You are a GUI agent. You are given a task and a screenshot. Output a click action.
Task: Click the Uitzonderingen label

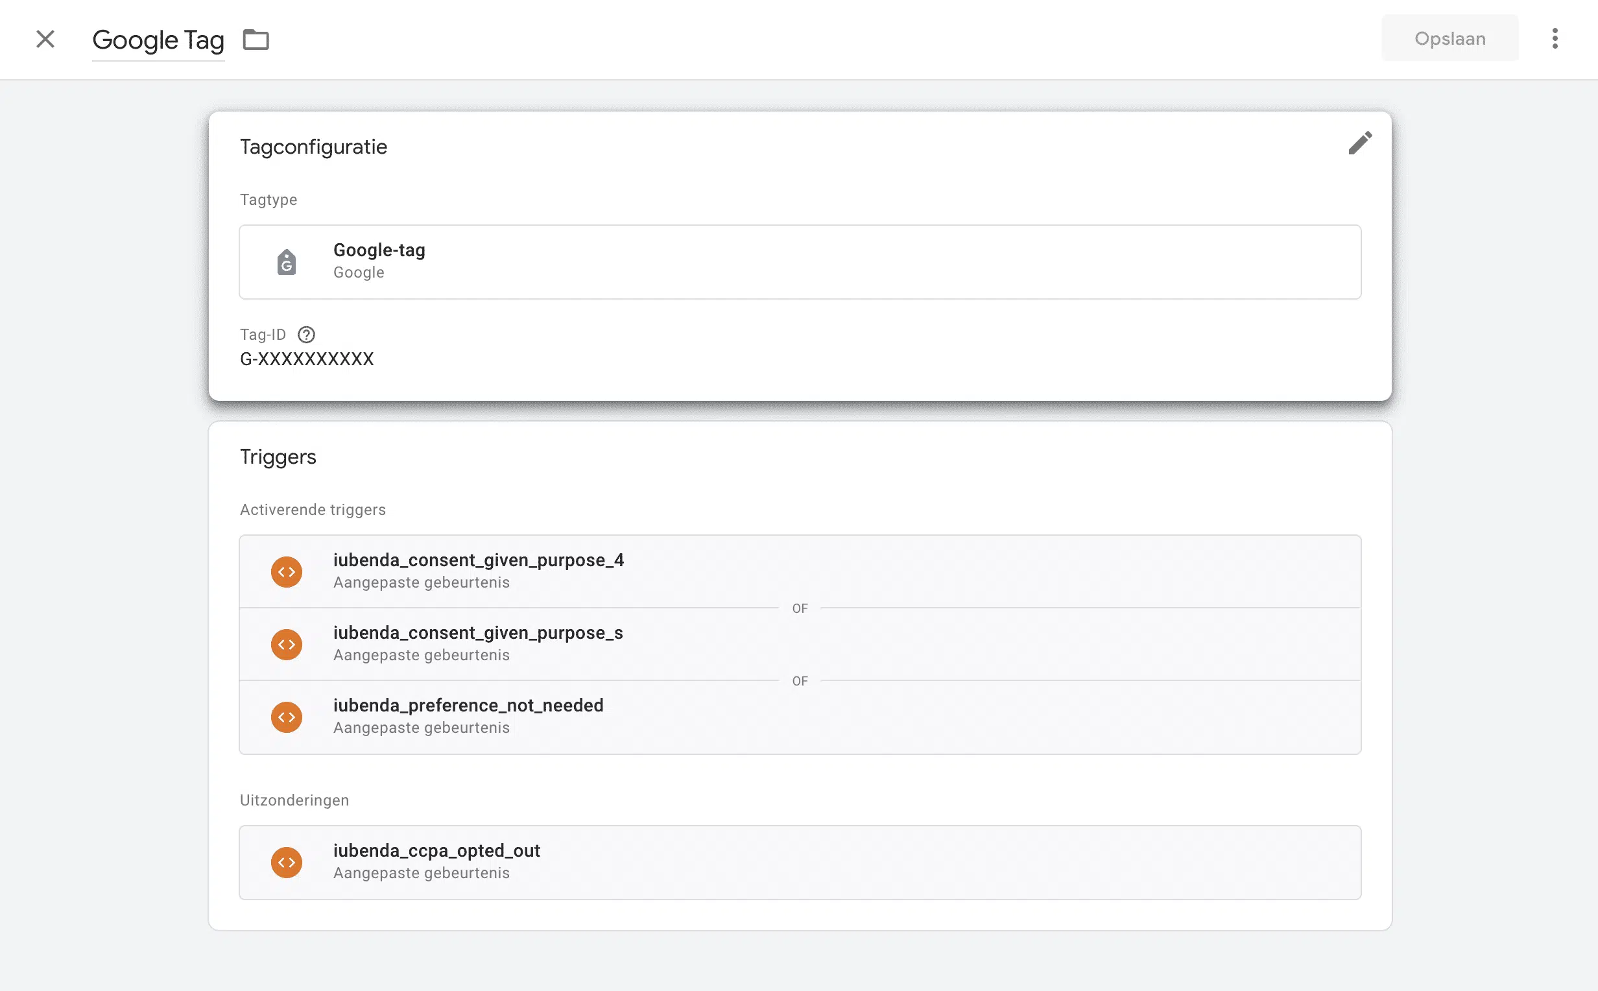coord(294,800)
